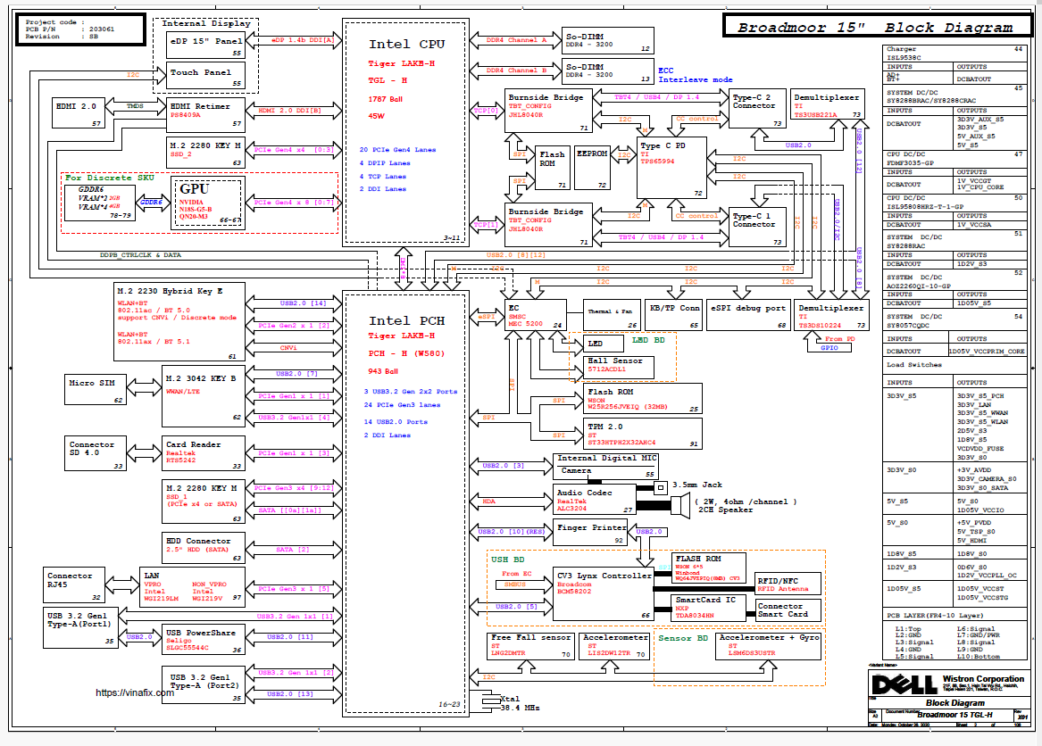The width and height of the screenshot is (1042, 746).
Task: Click the Dell logo in title block
Action: tap(903, 684)
